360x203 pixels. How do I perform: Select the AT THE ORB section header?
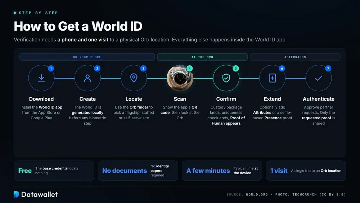(x=202, y=57)
